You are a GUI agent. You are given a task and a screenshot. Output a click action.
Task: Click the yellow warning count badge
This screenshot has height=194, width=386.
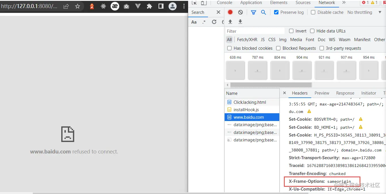tap(374, 3)
